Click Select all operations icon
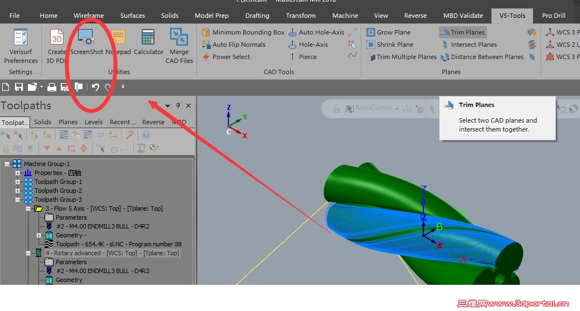Screen dimensions: 580x311 coord(6,135)
